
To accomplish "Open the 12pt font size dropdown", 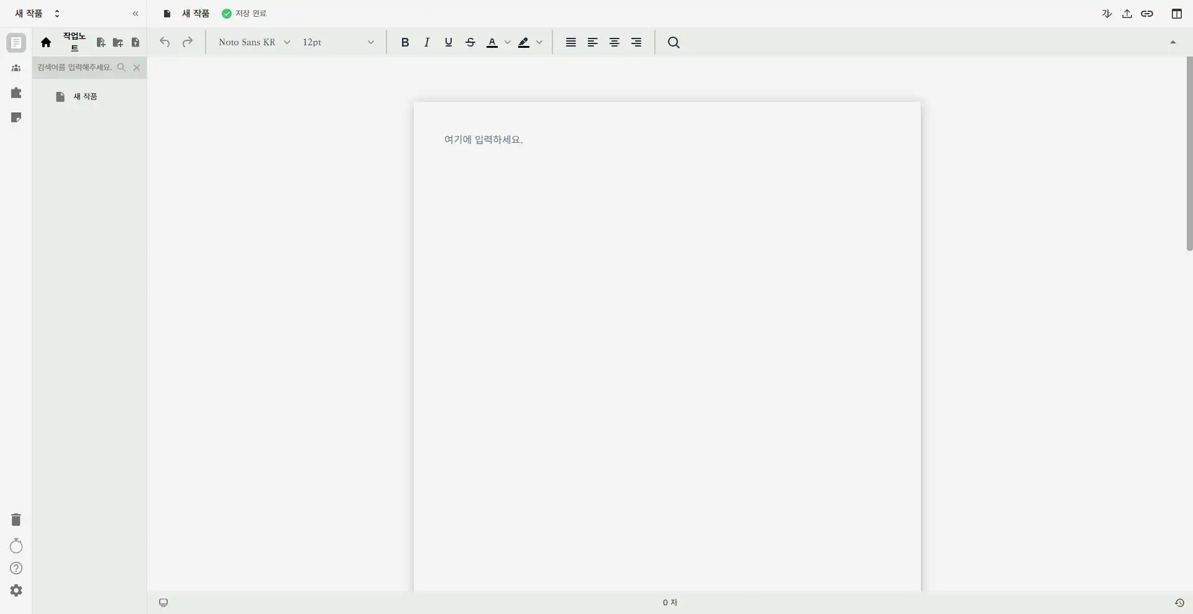I will pyautogui.click(x=338, y=42).
